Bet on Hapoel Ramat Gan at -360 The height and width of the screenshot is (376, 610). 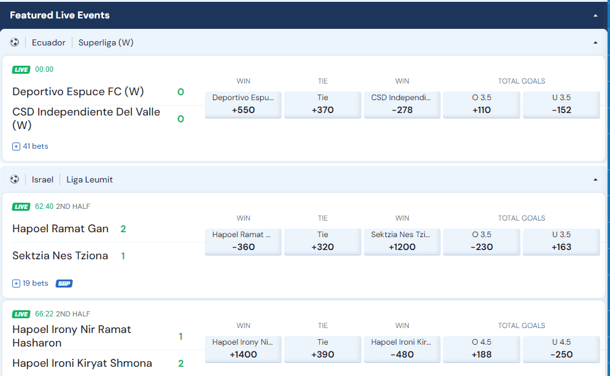243,241
